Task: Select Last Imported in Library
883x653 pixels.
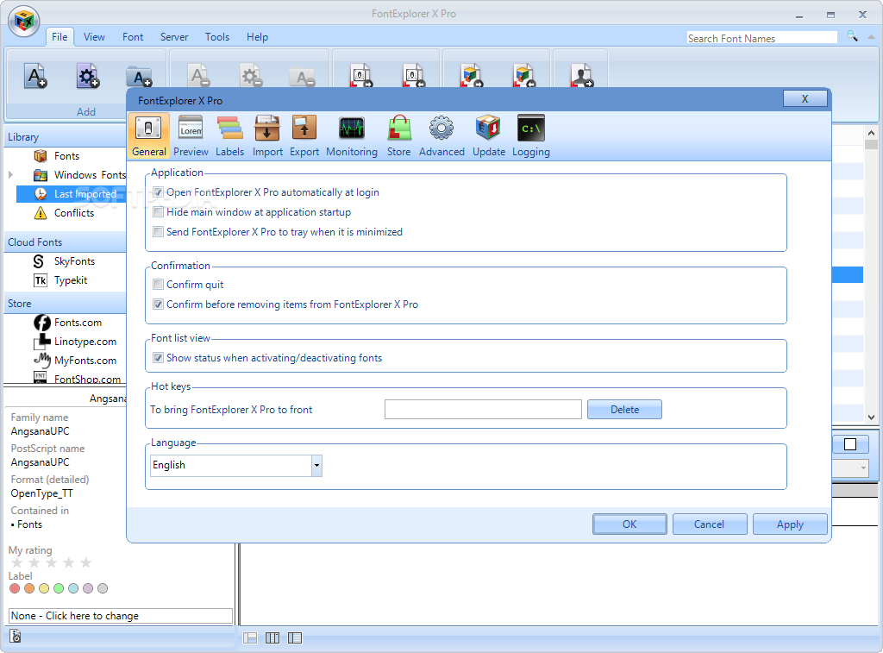Action: [72, 194]
